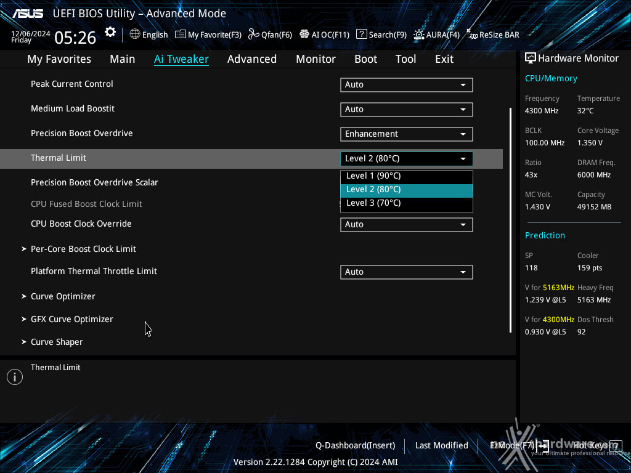Click the Qfan fan icon
Image resolution: width=631 pixels, height=473 pixels.
(253, 34)
